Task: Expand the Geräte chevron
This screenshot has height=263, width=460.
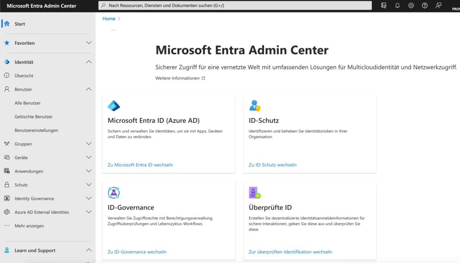Action: point(88,157)
